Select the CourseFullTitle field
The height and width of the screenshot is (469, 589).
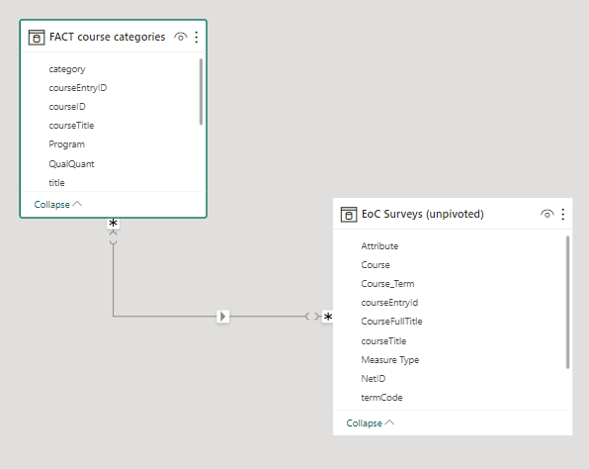391,322
